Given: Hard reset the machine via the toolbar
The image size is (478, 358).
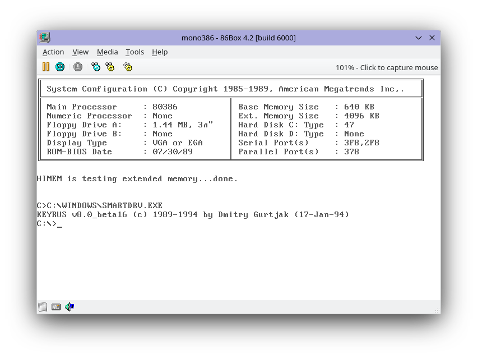Looking at the screenshot, I should (x=60, y=67).
